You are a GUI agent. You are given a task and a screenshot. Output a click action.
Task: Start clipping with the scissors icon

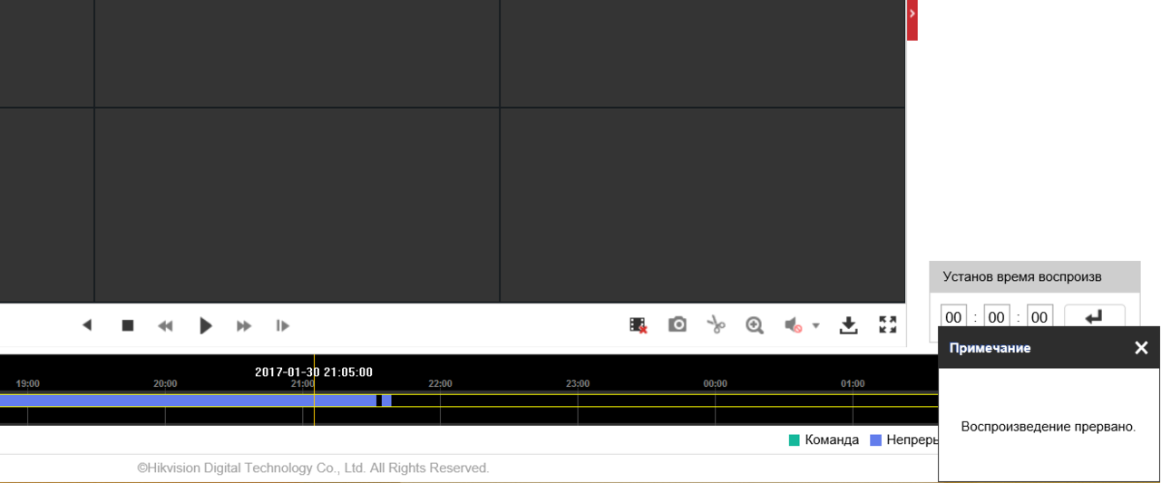[717, 324]
